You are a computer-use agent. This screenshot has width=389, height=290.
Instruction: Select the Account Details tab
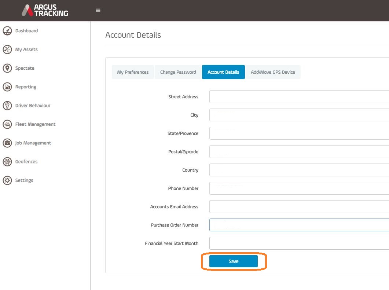pyautogui.click(x=223, y=72)
